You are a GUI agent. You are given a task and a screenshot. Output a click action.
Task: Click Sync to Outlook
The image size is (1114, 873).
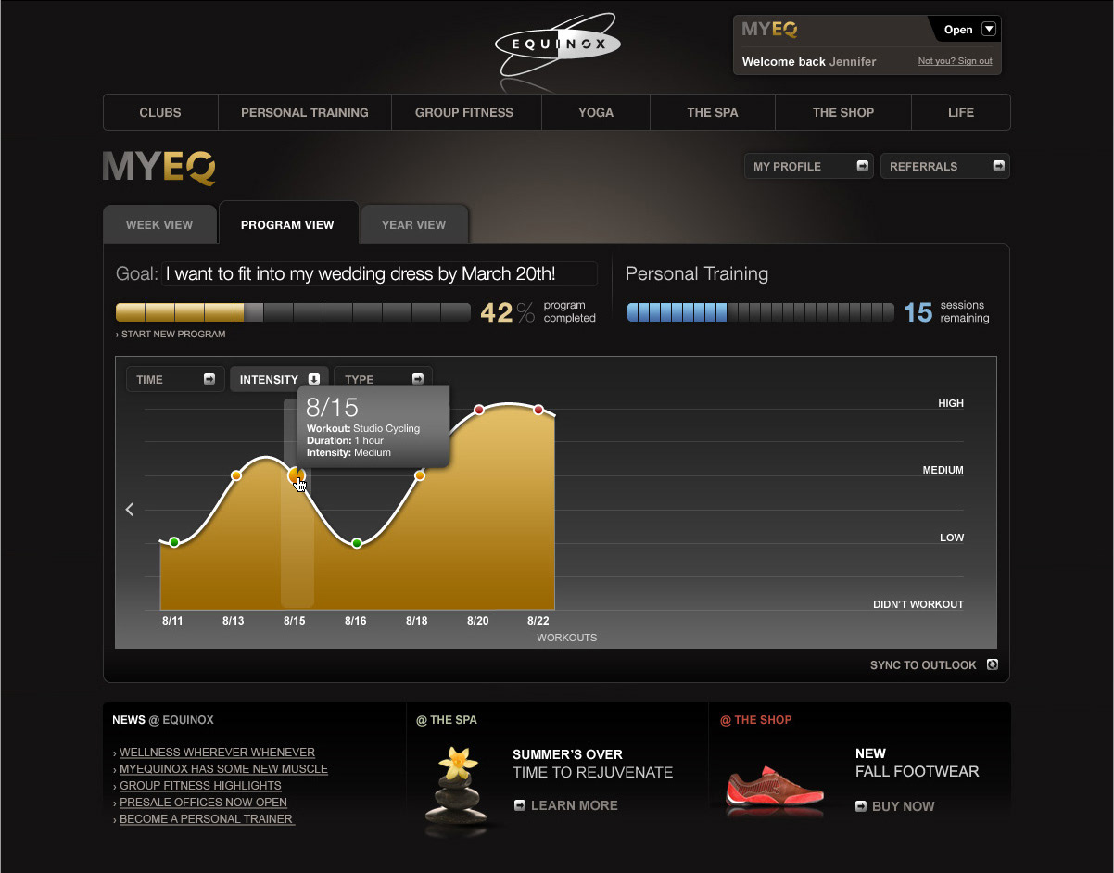(934, 664)
